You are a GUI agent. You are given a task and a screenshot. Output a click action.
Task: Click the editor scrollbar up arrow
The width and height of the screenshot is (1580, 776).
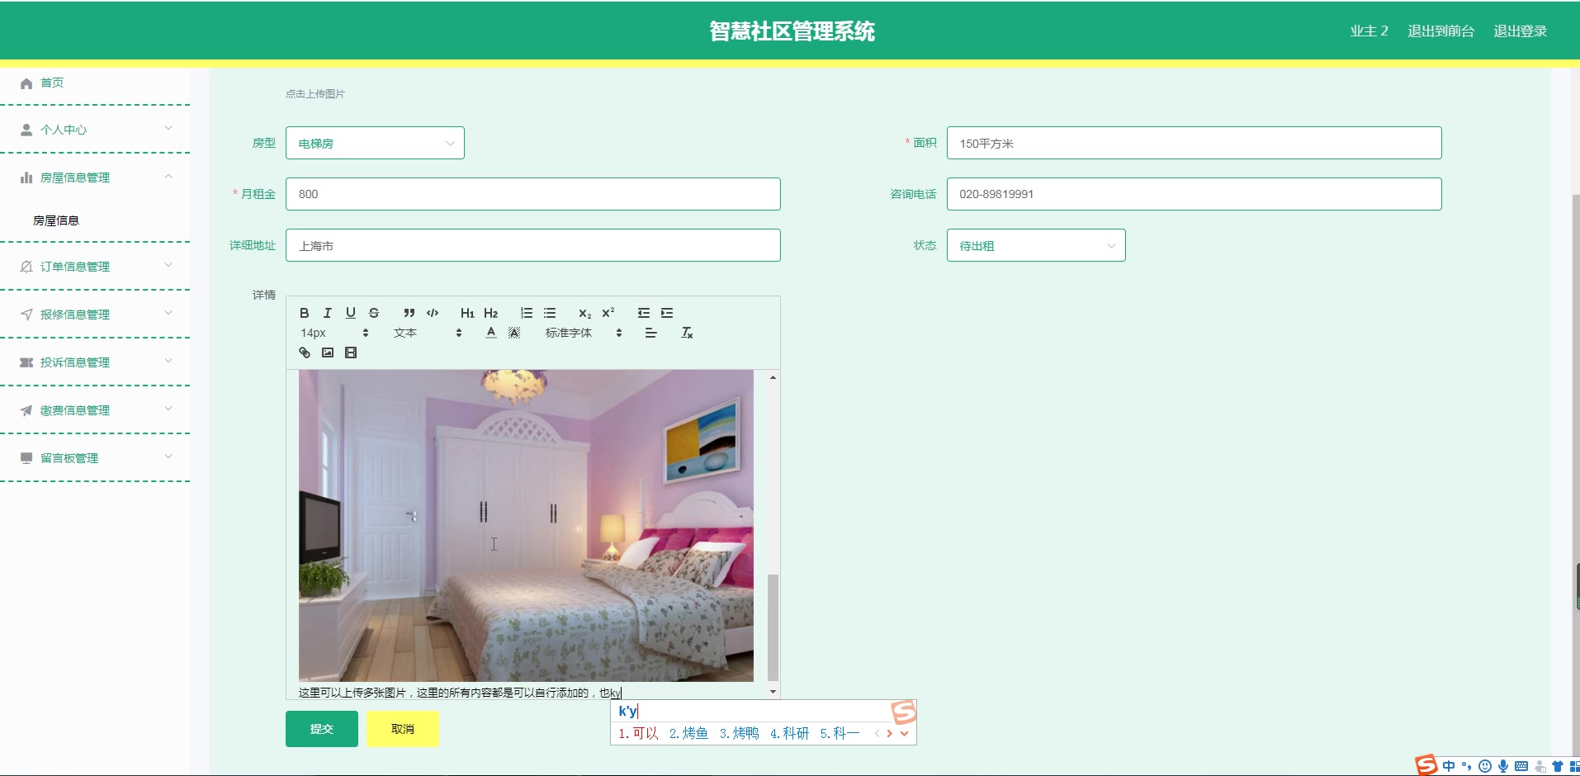(773, 377)
